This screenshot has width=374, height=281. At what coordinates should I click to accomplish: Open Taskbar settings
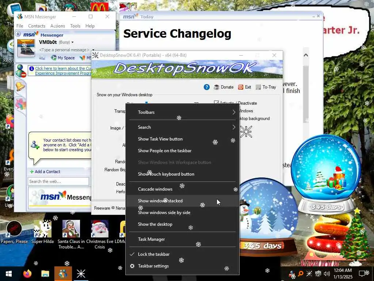pos(183,266)
